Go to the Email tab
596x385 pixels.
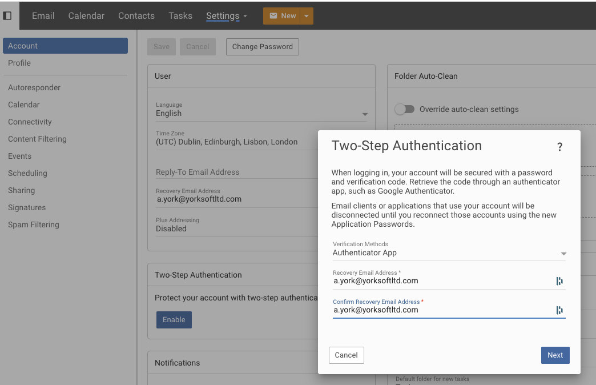(x=43, y=15)
